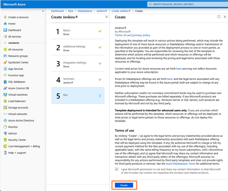Click the App Services globe icon
This screenshot has width=228, height=191.
pos(5,69)
